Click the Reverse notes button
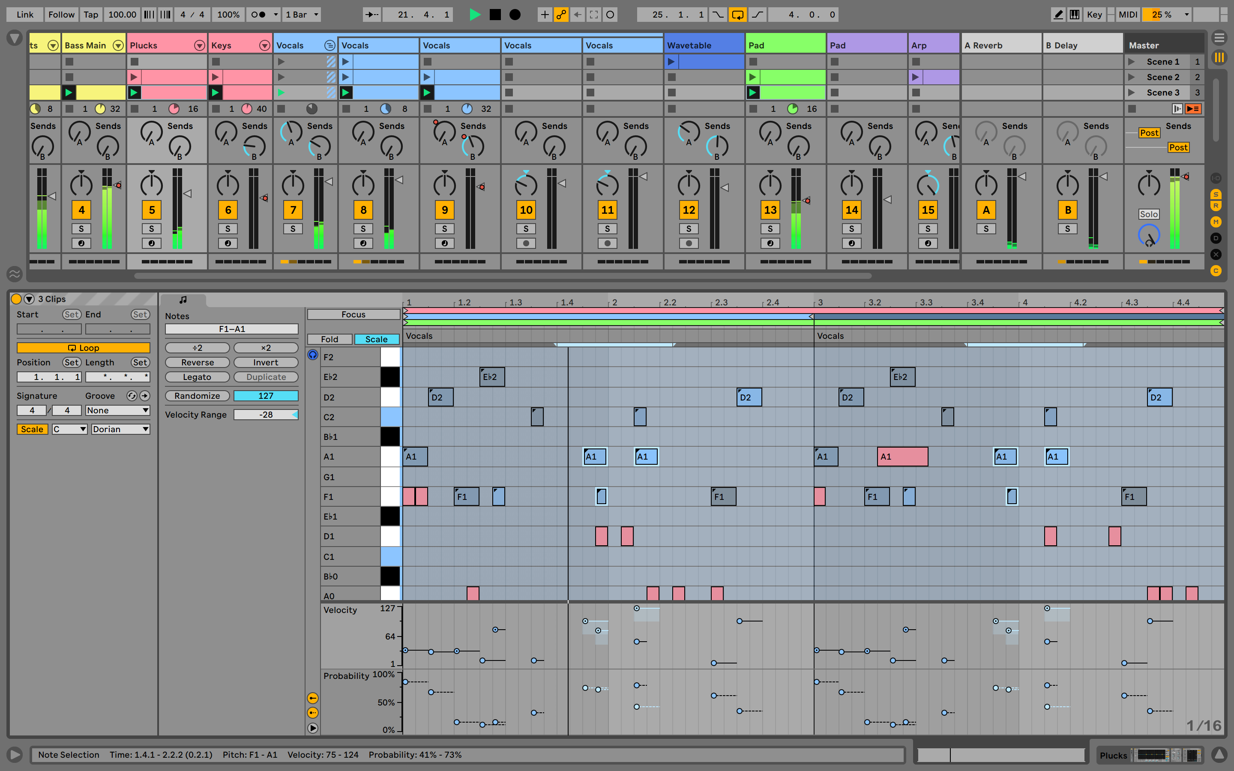The width and height of the screenshot is (1234, 771). point(196,362)
